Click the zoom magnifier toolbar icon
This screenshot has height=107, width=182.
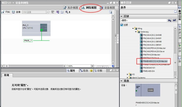tap(67, 12)
